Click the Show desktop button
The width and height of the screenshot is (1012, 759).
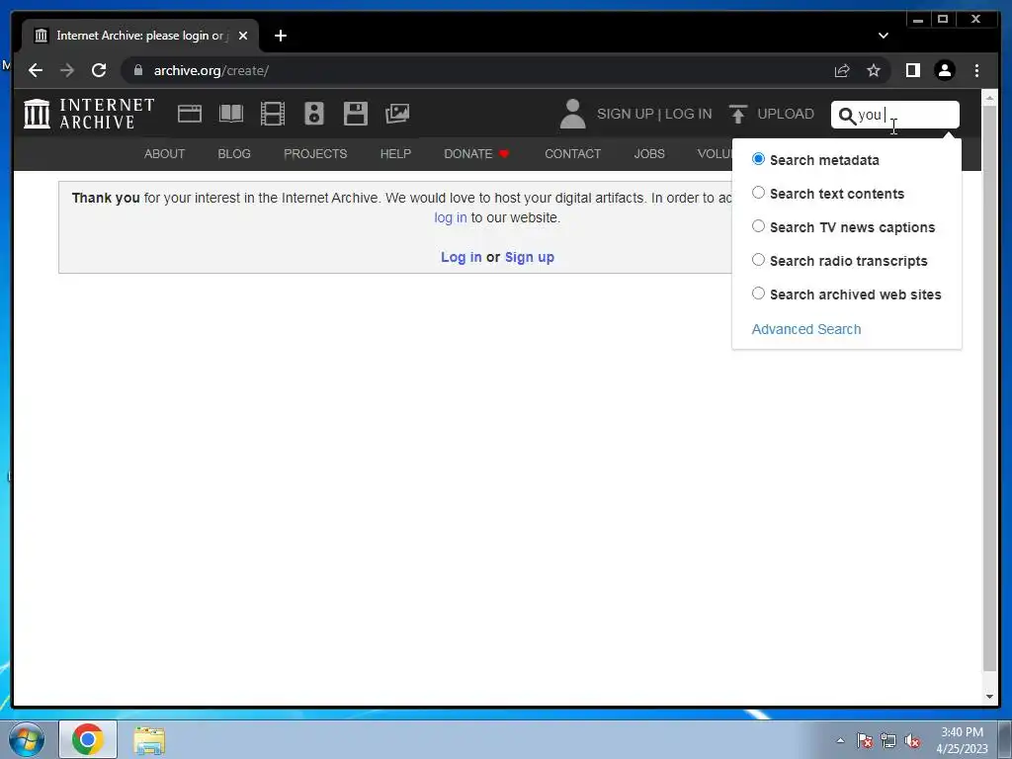coord(1005,739)
